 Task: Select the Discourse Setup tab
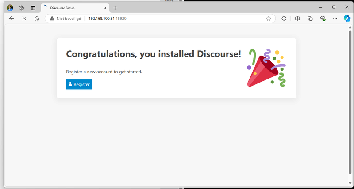point(75,8)
